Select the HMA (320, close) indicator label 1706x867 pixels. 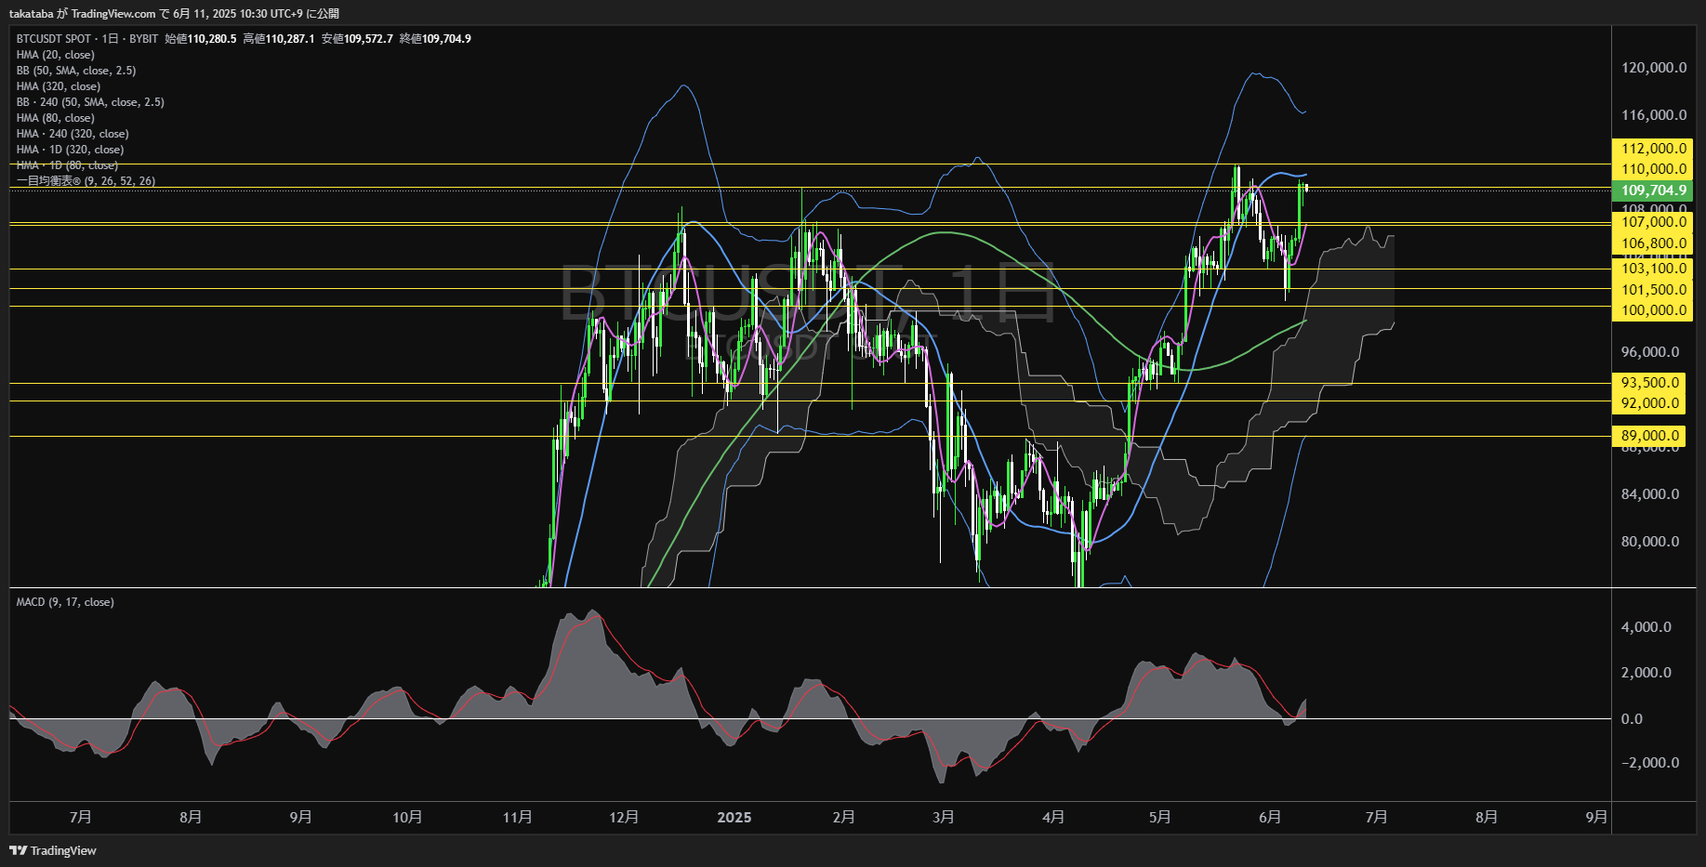pyautogui.click(x=59, y=86)
